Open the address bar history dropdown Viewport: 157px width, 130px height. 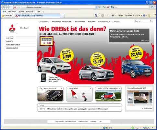(97, 7)
